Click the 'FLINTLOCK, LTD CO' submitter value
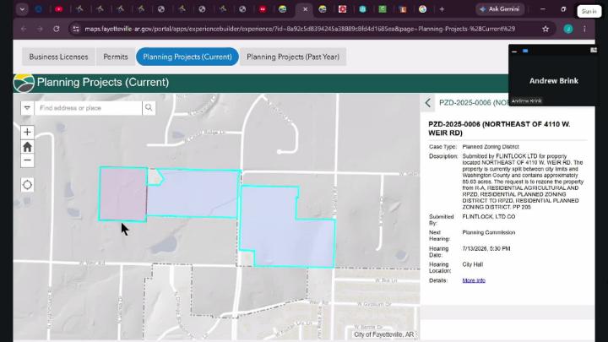 click(489, 217)
